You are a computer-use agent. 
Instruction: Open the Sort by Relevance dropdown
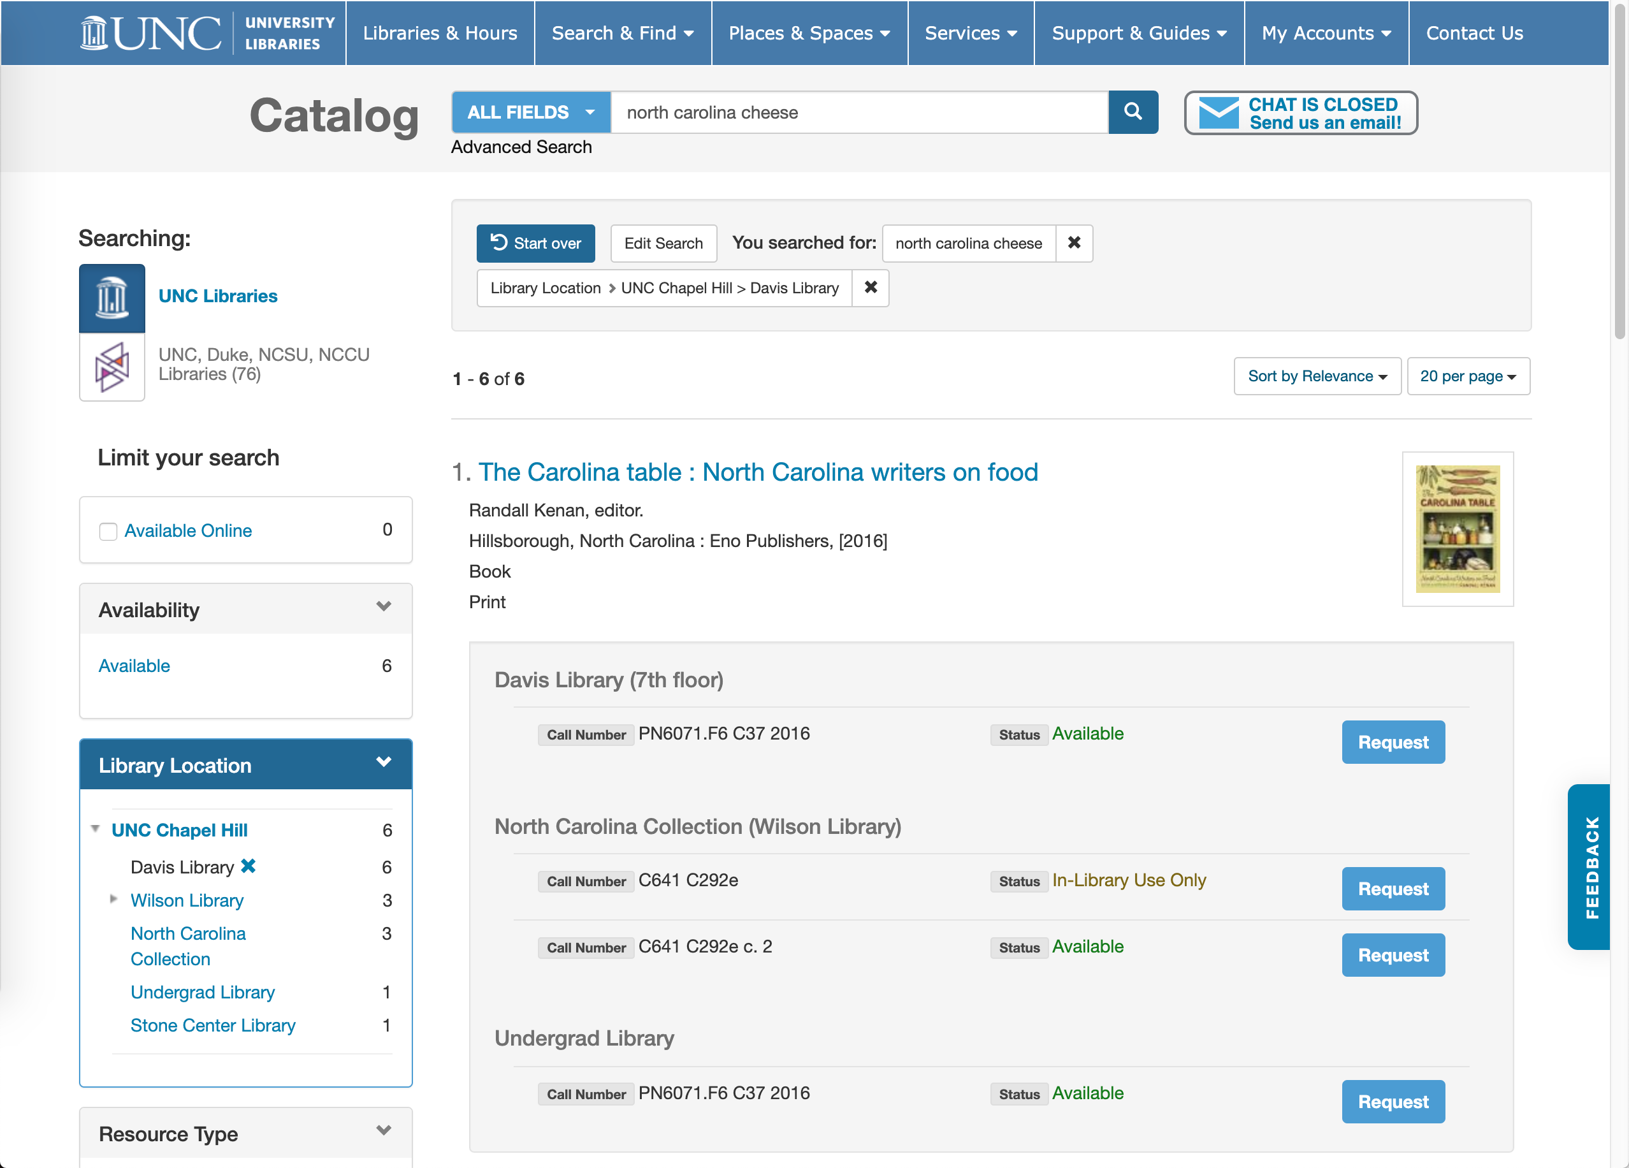click(x=1317, y=376)
